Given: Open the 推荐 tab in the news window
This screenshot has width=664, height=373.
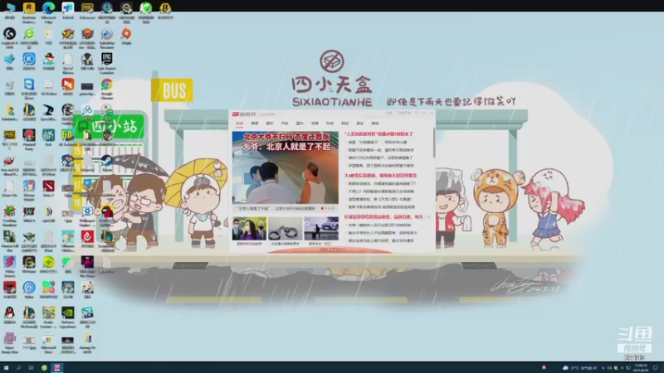Looking at the screenshot, I should click(x=255, y=124).
